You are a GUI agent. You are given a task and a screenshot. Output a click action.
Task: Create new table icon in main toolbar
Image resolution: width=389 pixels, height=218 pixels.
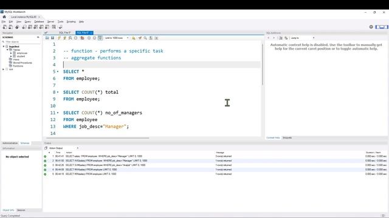pyautogui.click(x=30, y=27)
